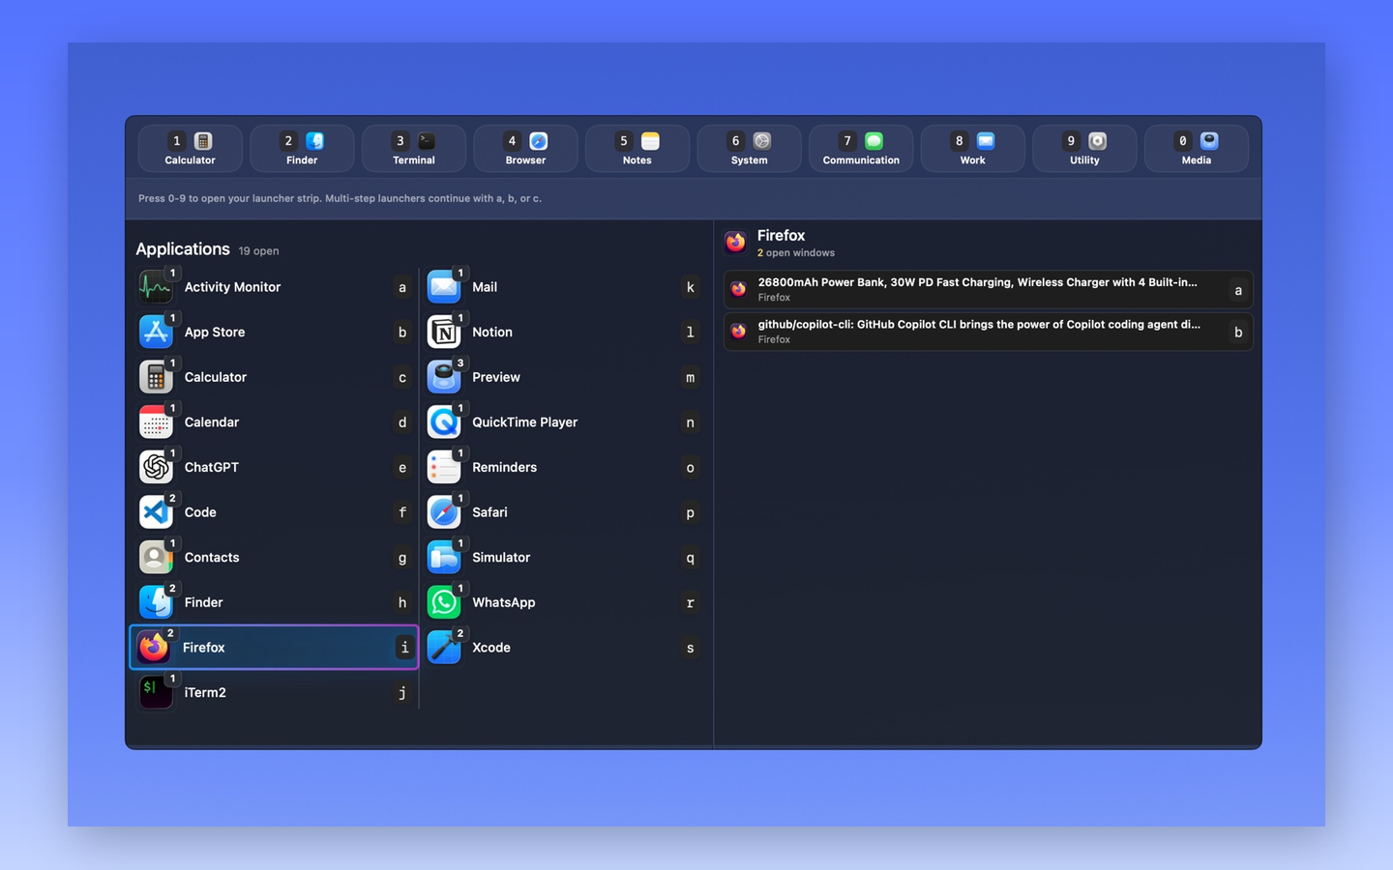1393x870 pixels.
Task: Select 'QuickTime Player' label
Action: [524, 422]
